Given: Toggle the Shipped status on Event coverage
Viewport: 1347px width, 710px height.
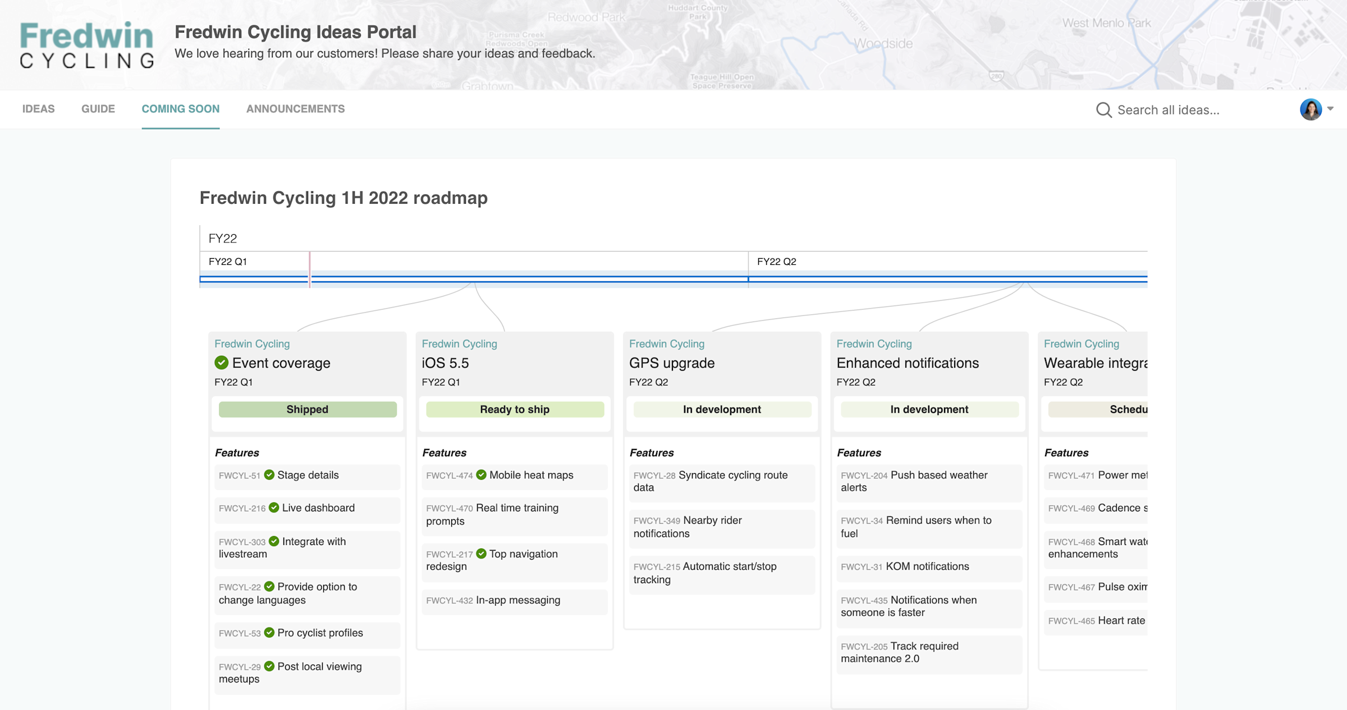Looking at the screenshot, I should coord(307,409).
